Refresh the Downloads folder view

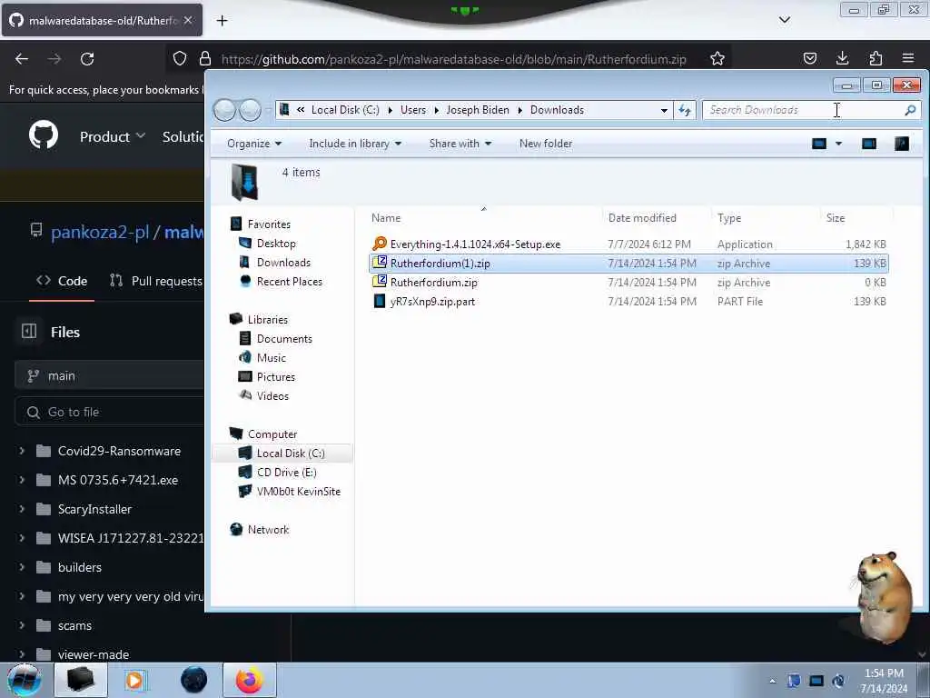tap(685, 110)
